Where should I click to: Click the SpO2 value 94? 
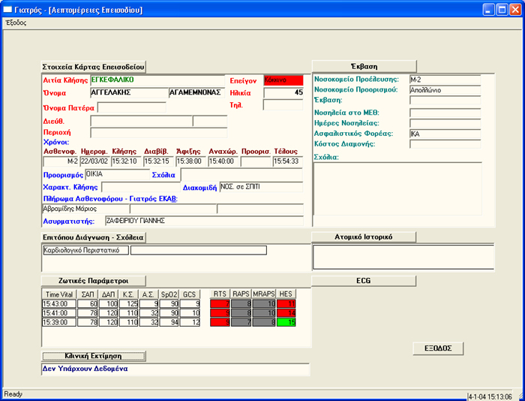coord(169,322)
